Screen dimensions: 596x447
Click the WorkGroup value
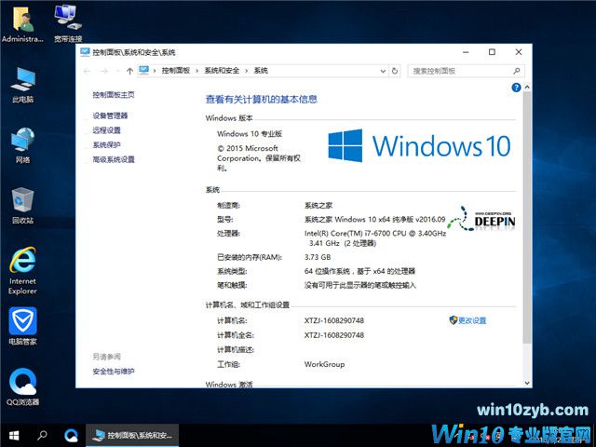click(324, 364)
